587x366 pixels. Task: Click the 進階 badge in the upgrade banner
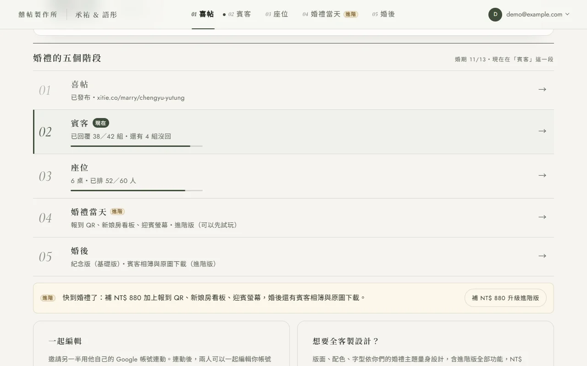coord(48,298)
